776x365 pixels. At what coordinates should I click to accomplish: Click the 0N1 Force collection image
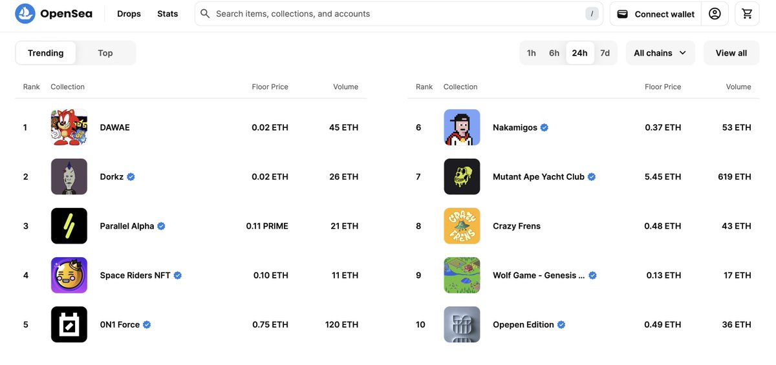click(x=69, y=324)
